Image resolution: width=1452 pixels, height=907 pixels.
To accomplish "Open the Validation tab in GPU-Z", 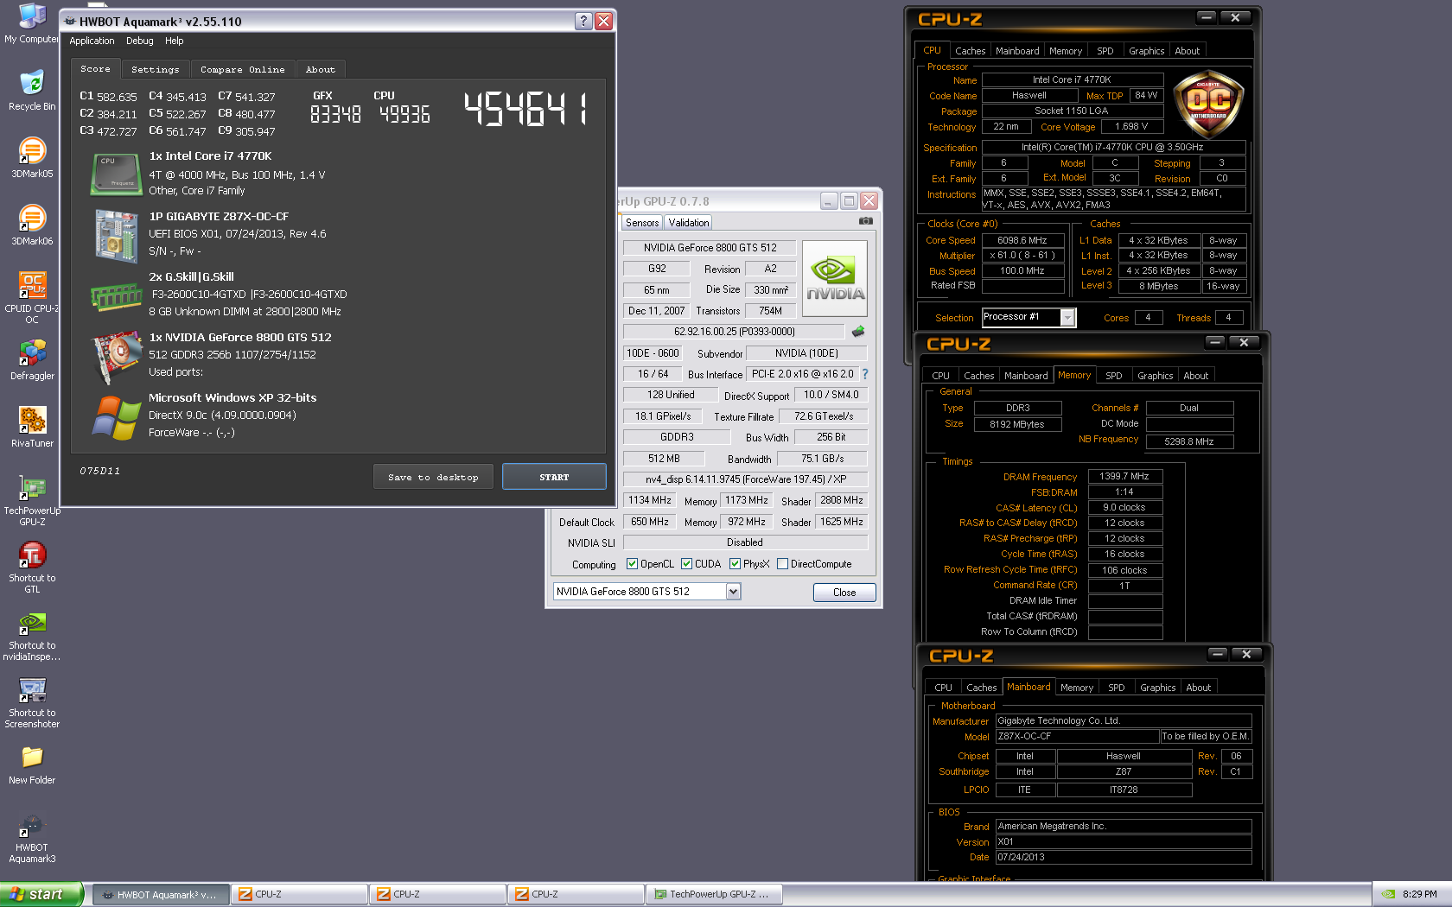I will (688, 223).
